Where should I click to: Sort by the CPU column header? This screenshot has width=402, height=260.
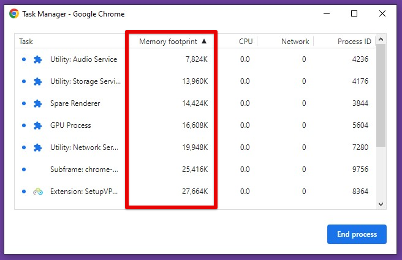(246, 42)
